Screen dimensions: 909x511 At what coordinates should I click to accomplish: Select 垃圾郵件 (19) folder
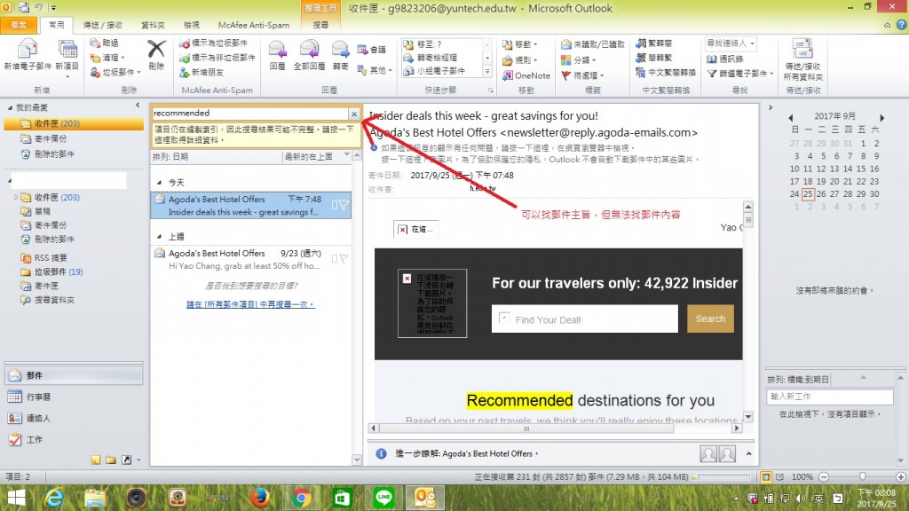coord(58,271)
